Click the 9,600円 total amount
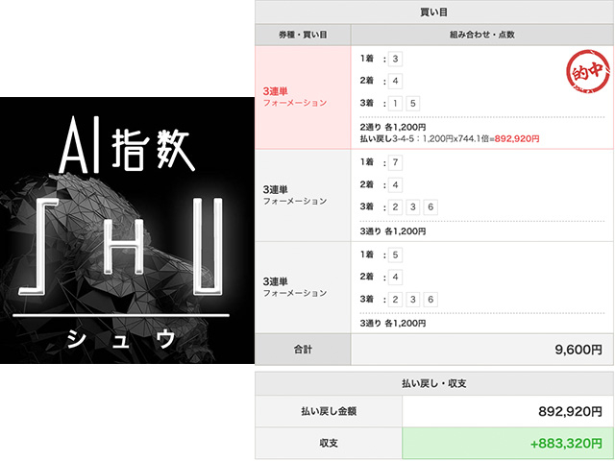Viewport: 615px width, 461px height. (x=578, y=350)
